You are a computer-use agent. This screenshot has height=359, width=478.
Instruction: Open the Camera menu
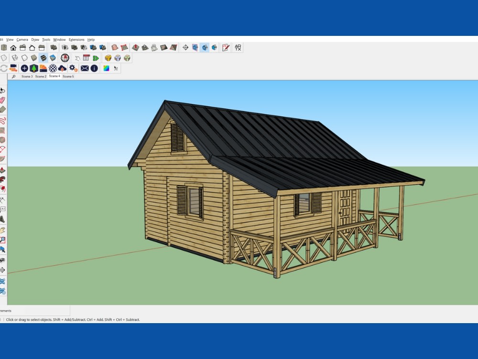22,40
